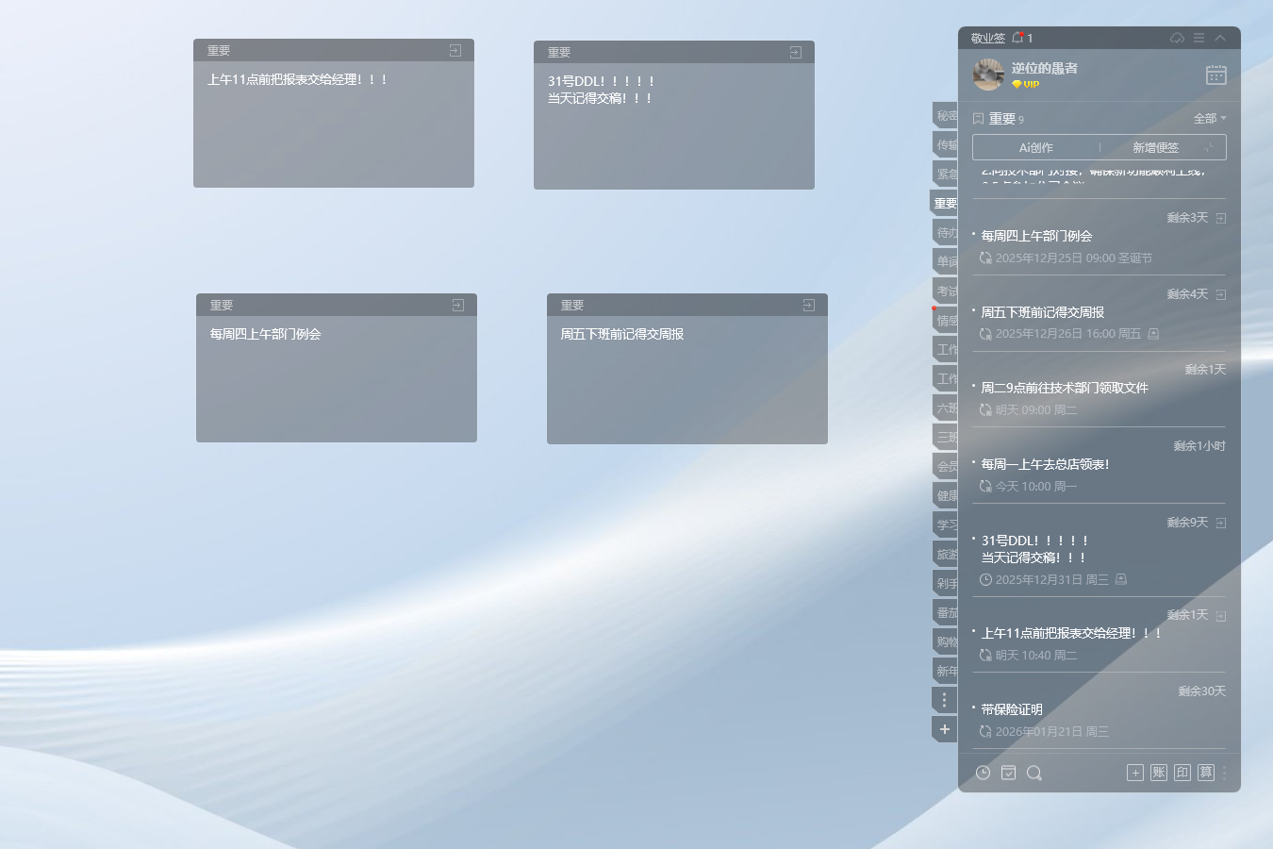This screenshot has height=849, width=1273.
Task: Click the cloud sync icon
Action: tap(1177, 38)
